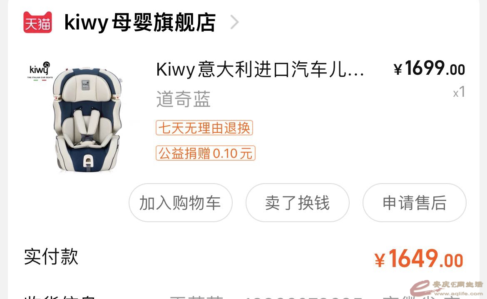487x299 pixels.
Task: Click the Italian flag stripe under kiwy logo
Action: click(40, 80)
